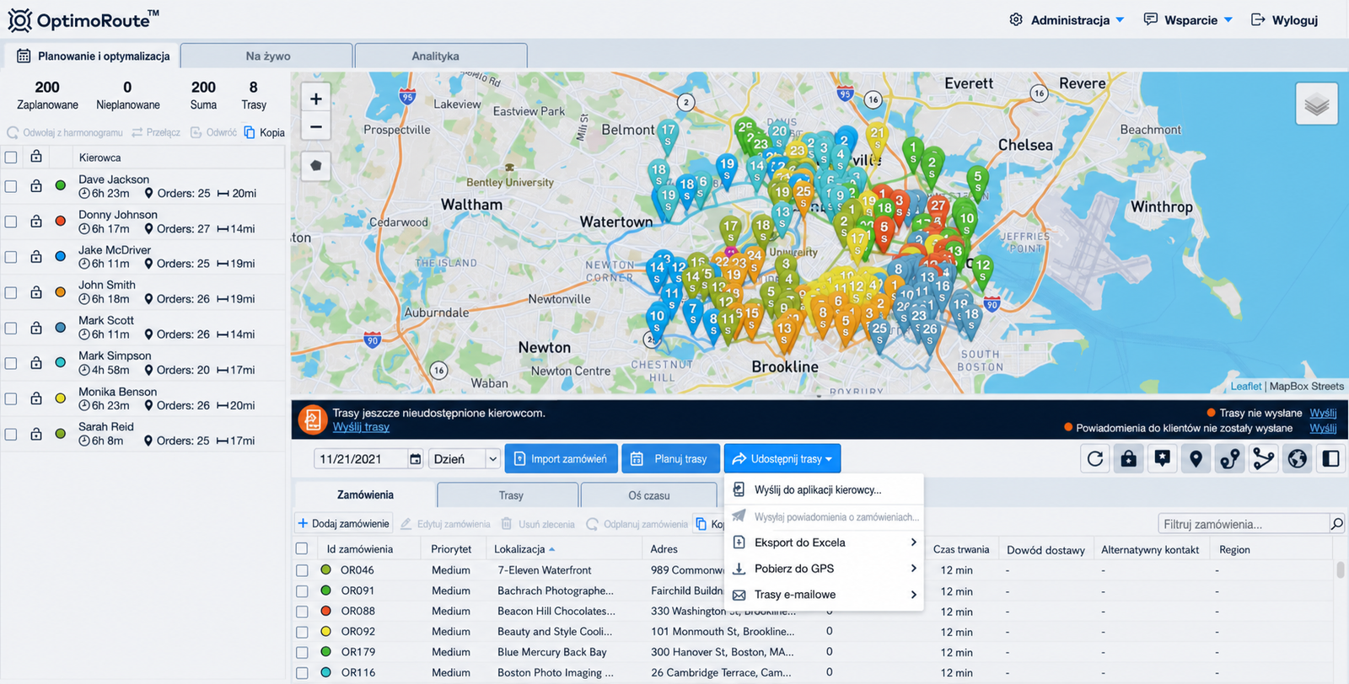
Task: Open the Trasy tab
Action: 508,495
